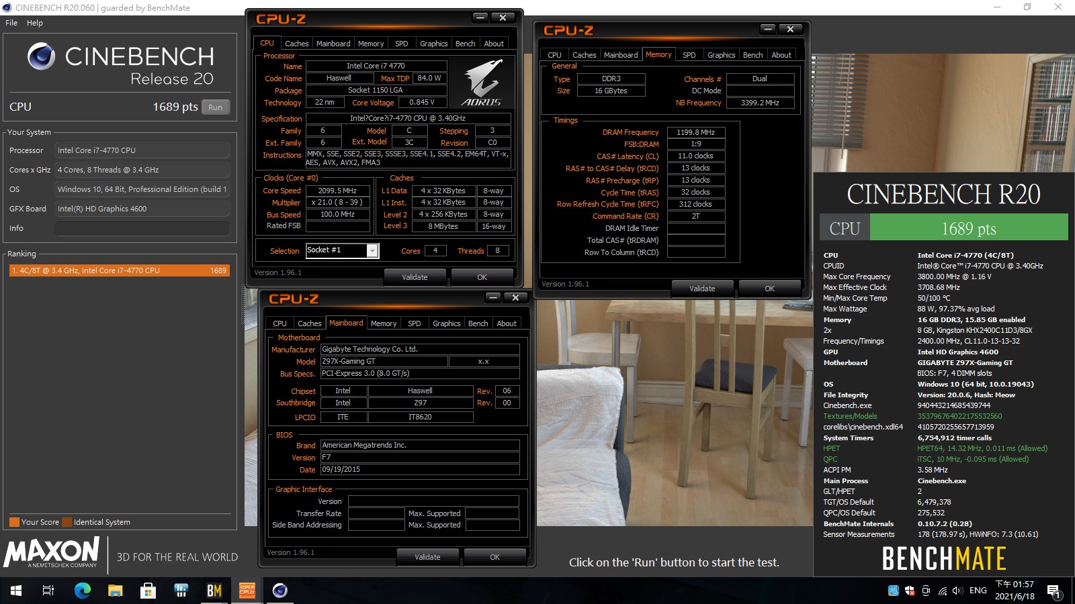
Task: Select the AORUS CPU-Z taskbar icon
Action: click(x=247, y=591)
